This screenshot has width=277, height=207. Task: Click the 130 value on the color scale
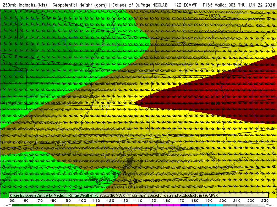click(125, 201)
